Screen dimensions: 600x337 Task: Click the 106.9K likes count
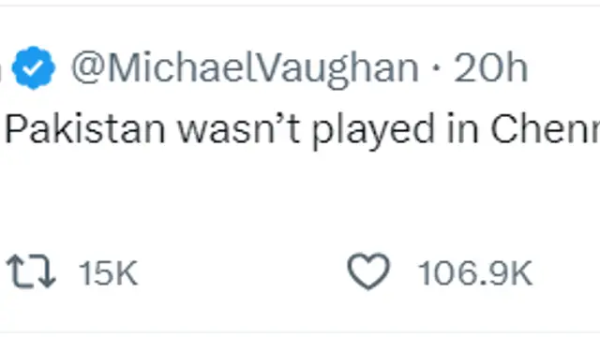click(x=475, y=272)
